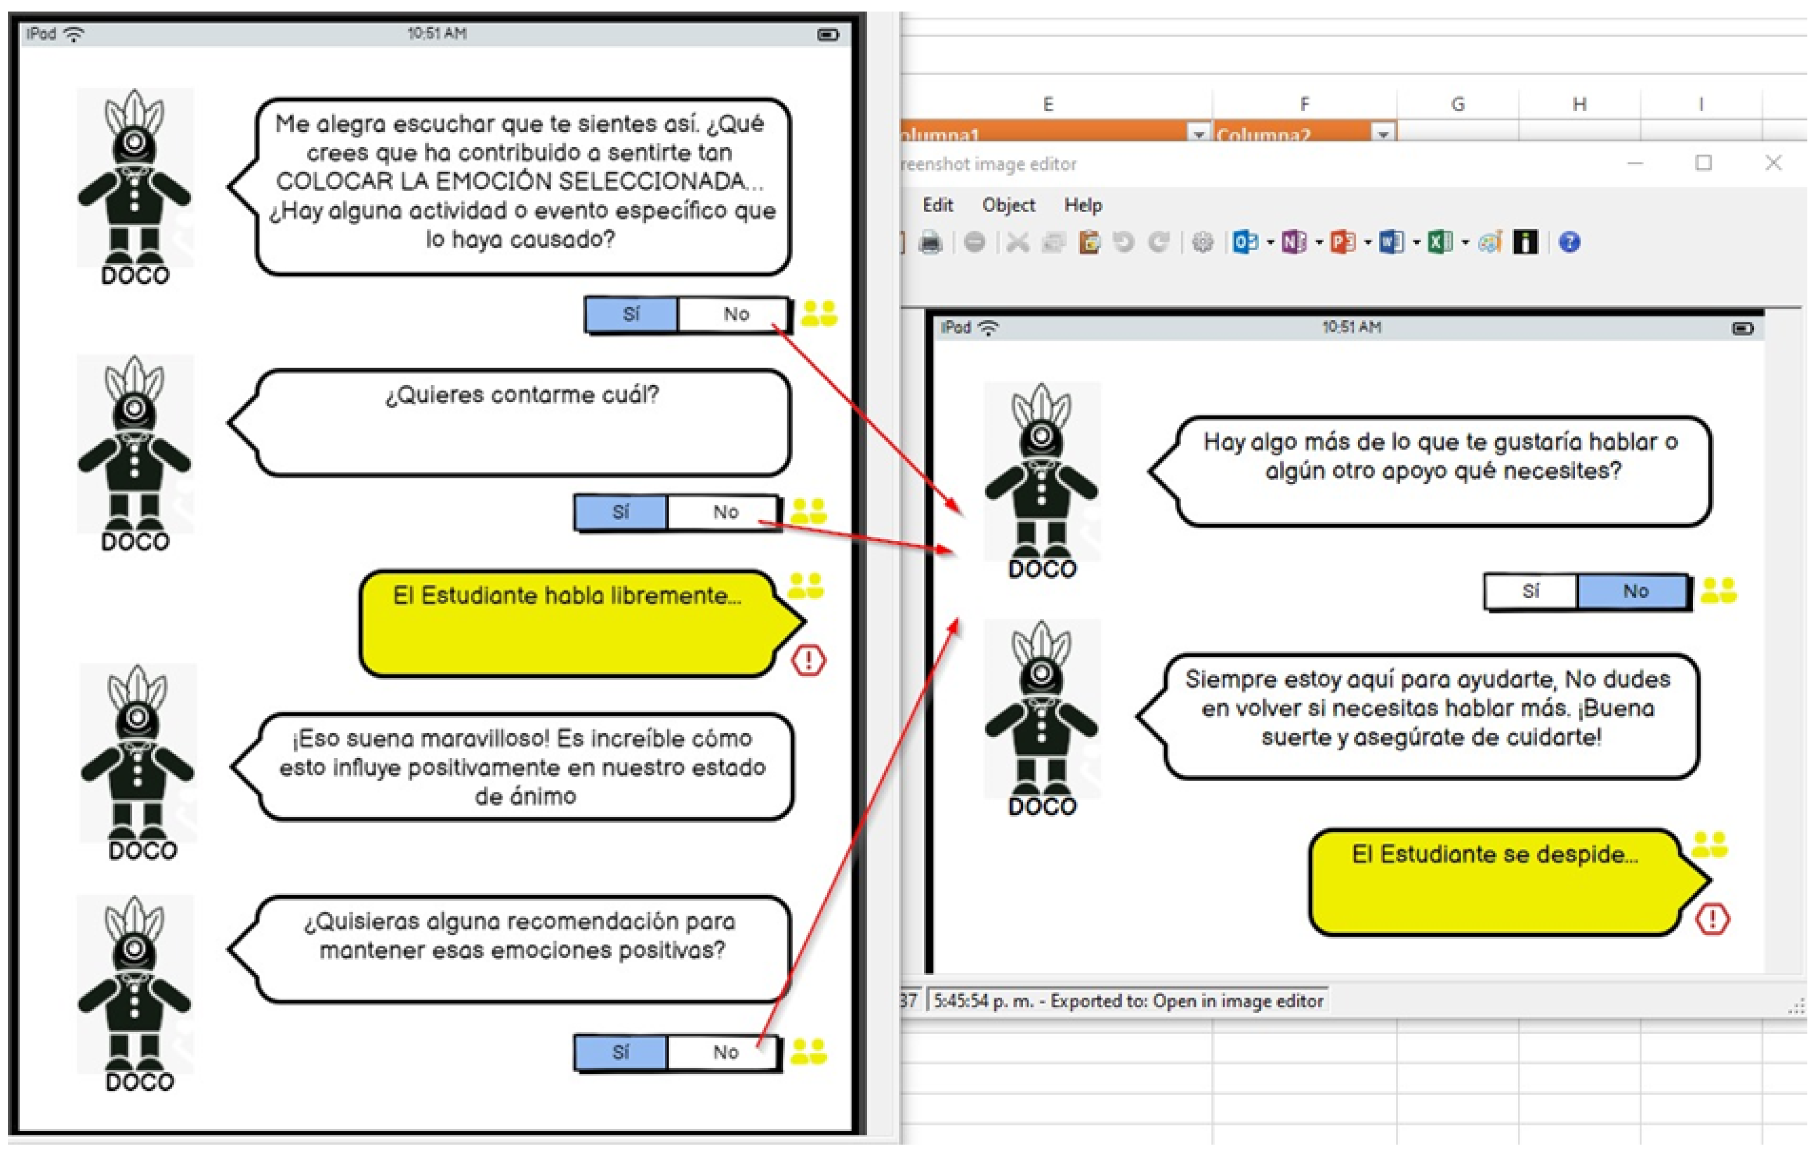Open settings via the gear toolbar icon
1820x1160 pixels.
(1203, 243)
